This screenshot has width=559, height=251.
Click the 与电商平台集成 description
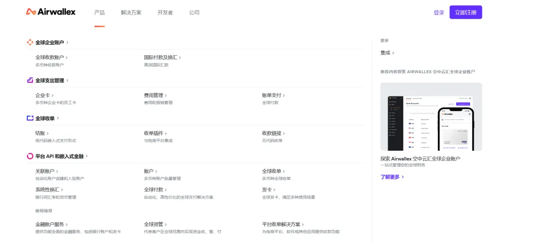(158, 141)
